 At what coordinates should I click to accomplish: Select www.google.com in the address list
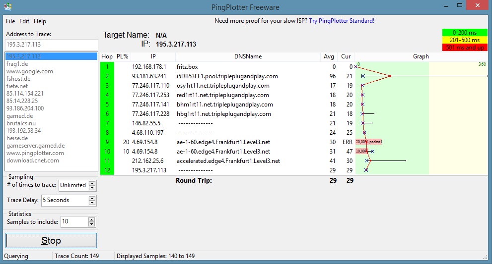pyautogui.click(x=30, y=71)
